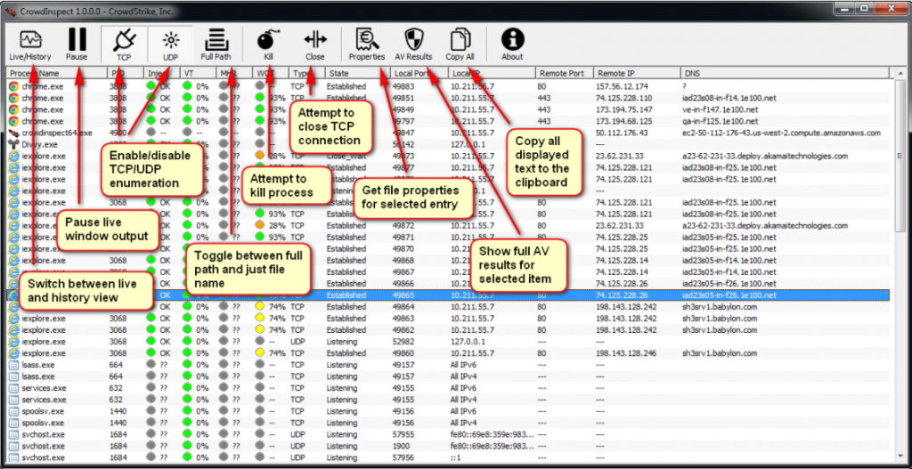Toggle TCP enumeration
The width and height of the screenshot is (912, 469).
coord(123,44)
